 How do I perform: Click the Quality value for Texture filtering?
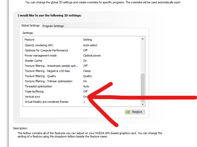tap(87, 76)
